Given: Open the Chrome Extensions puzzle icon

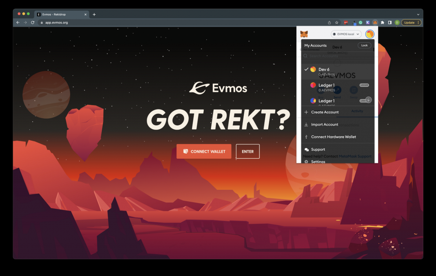Looking at the screenshot, I should [383, 22].
